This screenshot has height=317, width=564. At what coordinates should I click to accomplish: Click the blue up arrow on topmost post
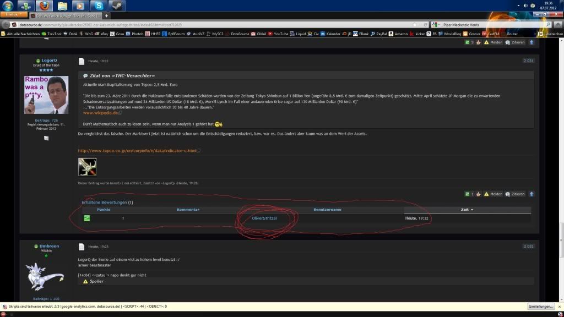tap(532, 42)
